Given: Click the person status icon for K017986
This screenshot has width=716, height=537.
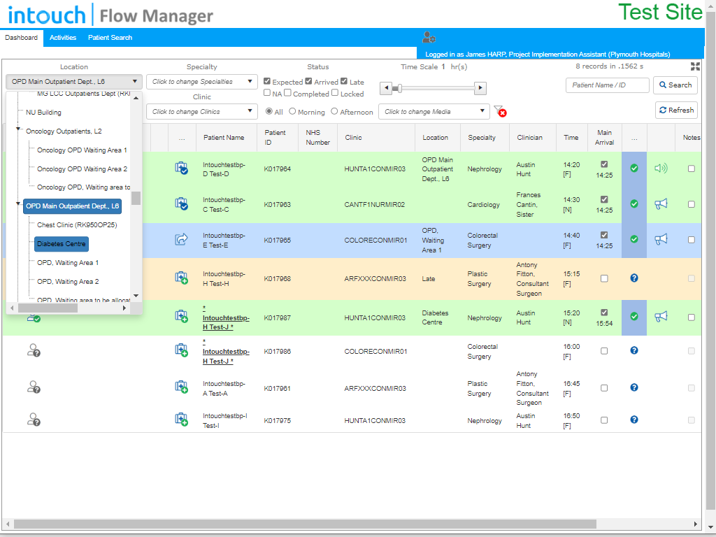Looking at the screenshot, I should tap(34, 350).
